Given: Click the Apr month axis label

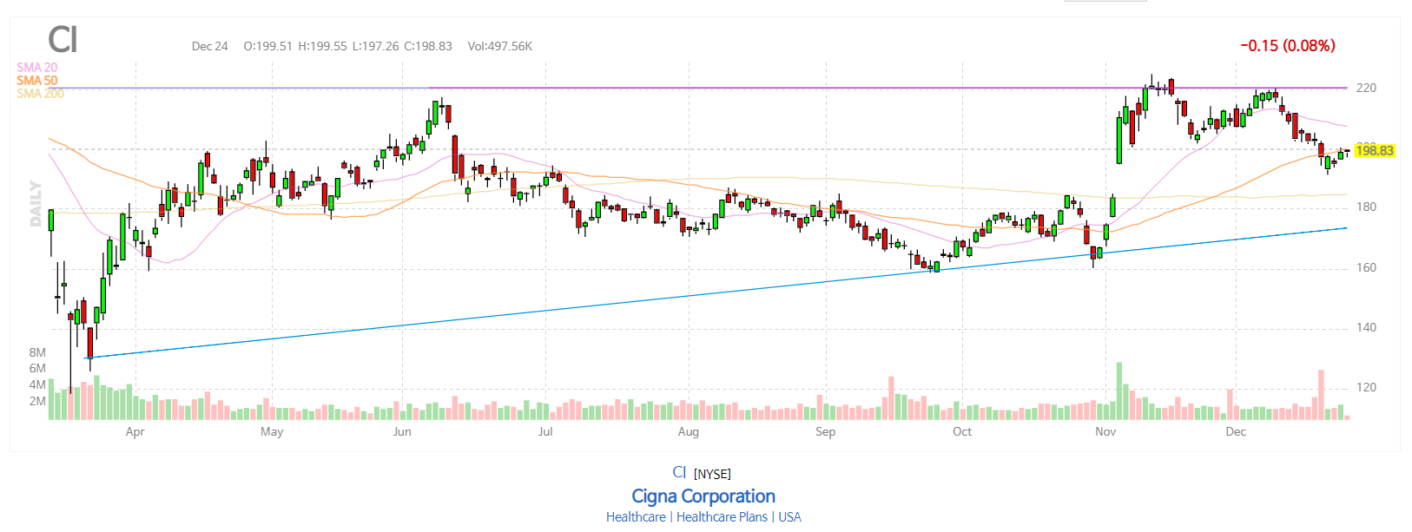Looking at the screenshot, I should pos(135,431).
